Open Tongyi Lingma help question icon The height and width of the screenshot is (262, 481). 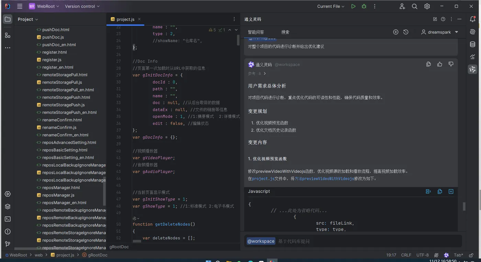tap(443, 19)
